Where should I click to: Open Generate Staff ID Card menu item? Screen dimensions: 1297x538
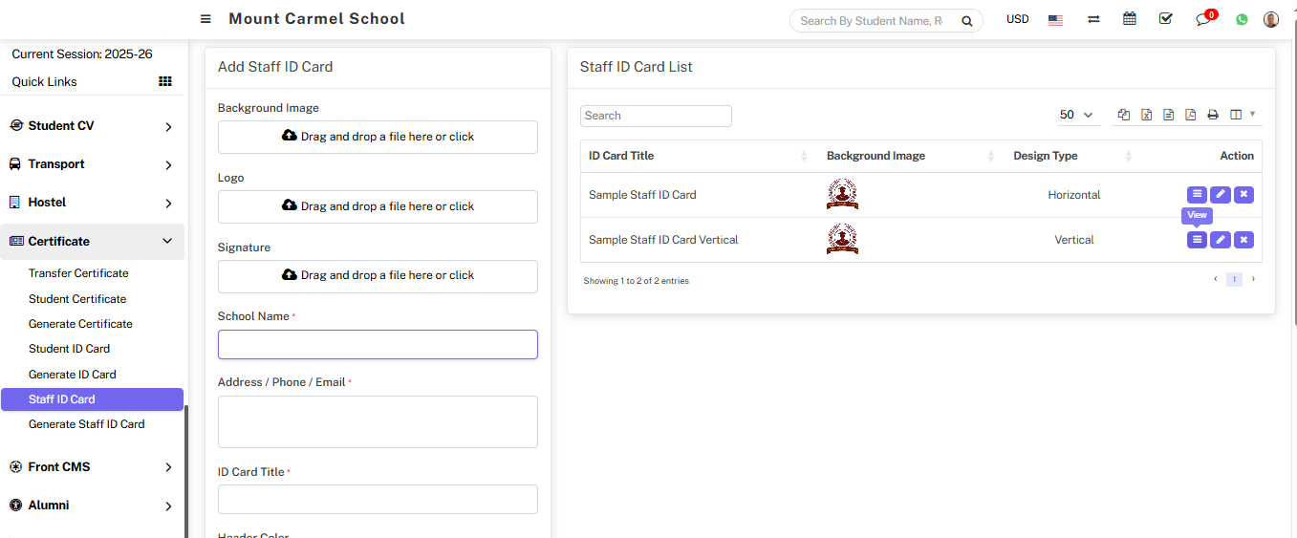pos(87,424)
